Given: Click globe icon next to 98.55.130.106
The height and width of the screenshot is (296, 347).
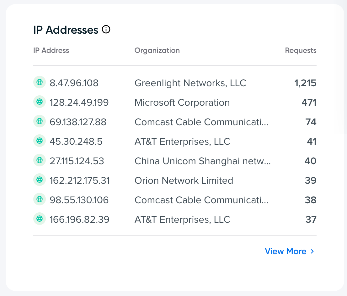Looking at the screenshot, I should (x=40, y=199).
